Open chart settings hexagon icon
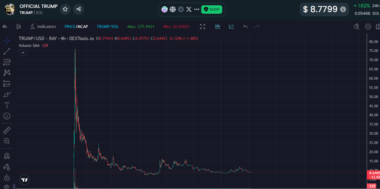 click(368, 27)
